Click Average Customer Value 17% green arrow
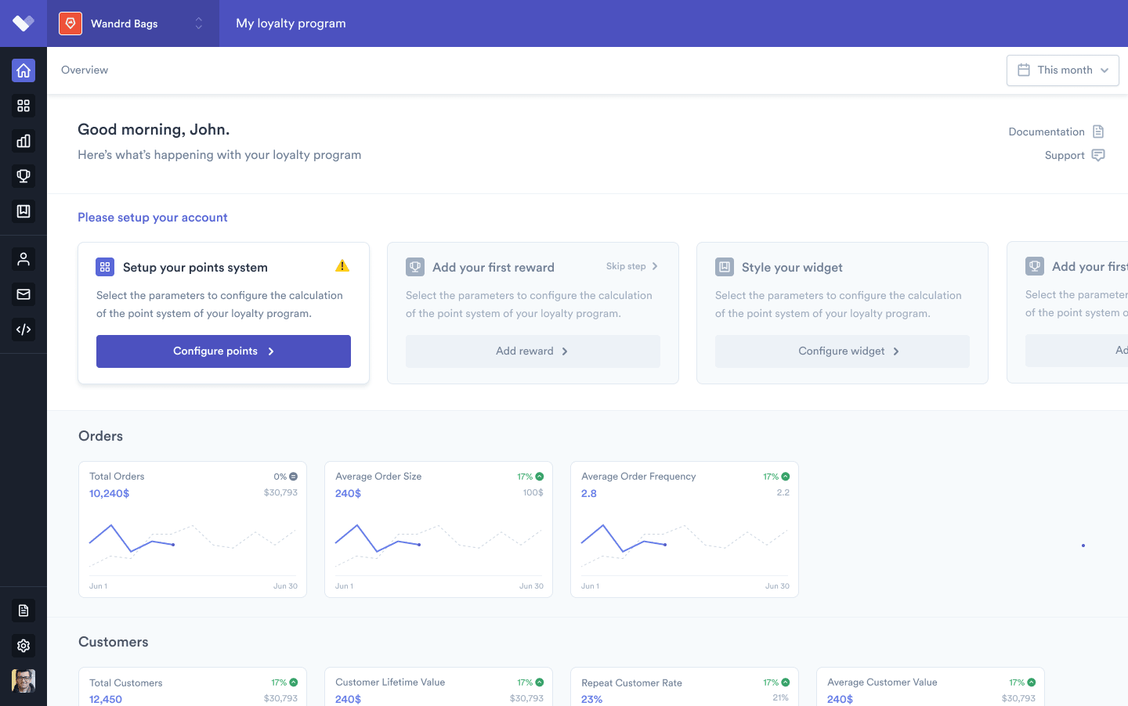The width and height of the screenshot is (1128, 706). point(1031,683)
